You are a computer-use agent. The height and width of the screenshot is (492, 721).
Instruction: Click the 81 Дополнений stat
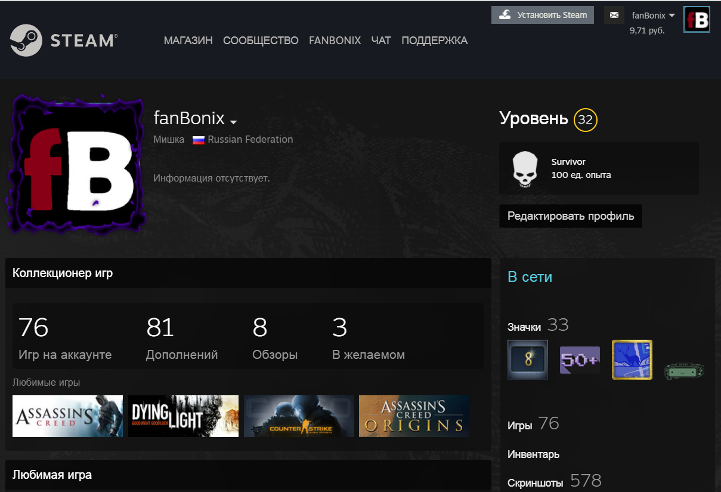point(182,339)
